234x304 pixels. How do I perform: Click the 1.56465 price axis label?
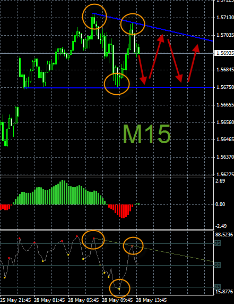click(225, 139)
